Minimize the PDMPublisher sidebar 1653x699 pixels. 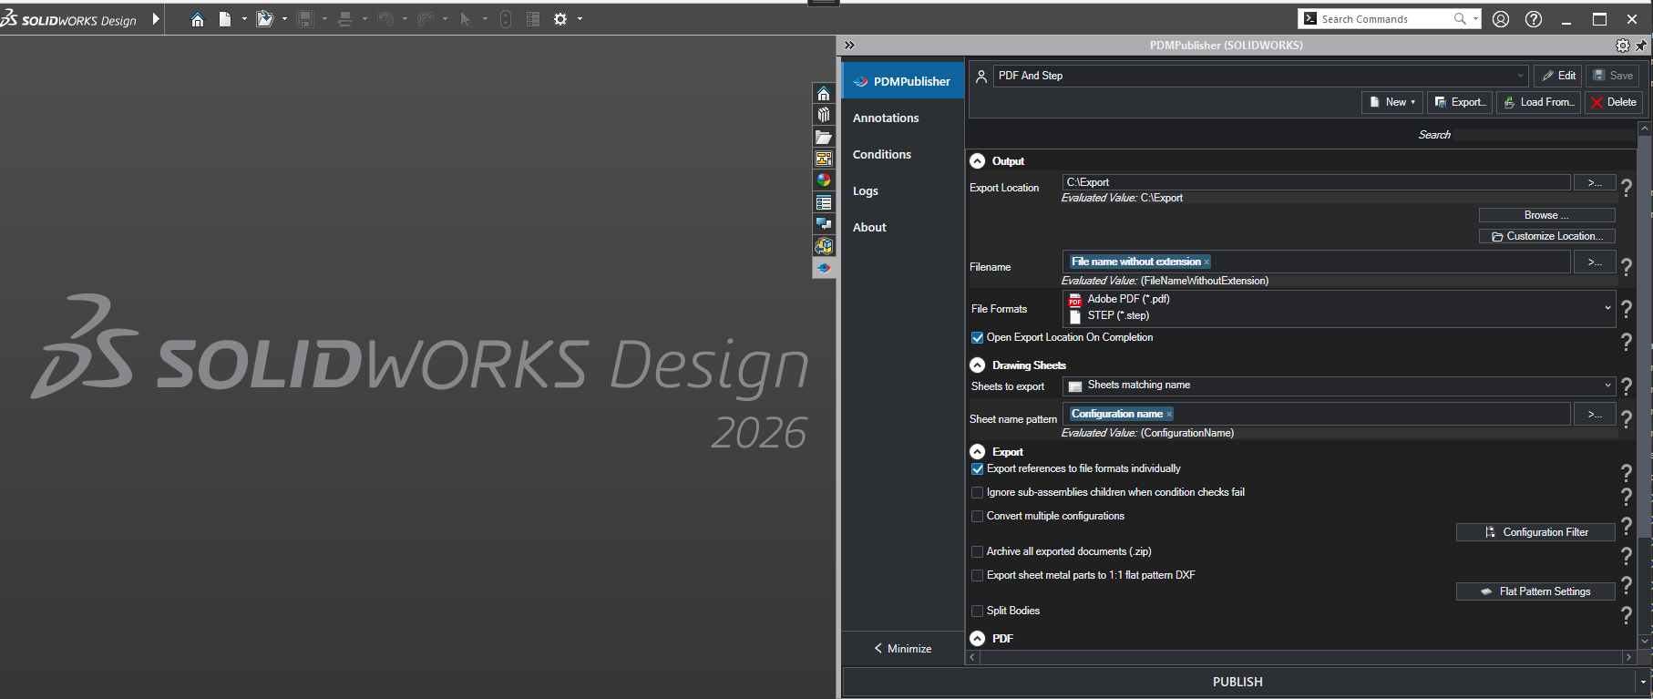(903, 649)
